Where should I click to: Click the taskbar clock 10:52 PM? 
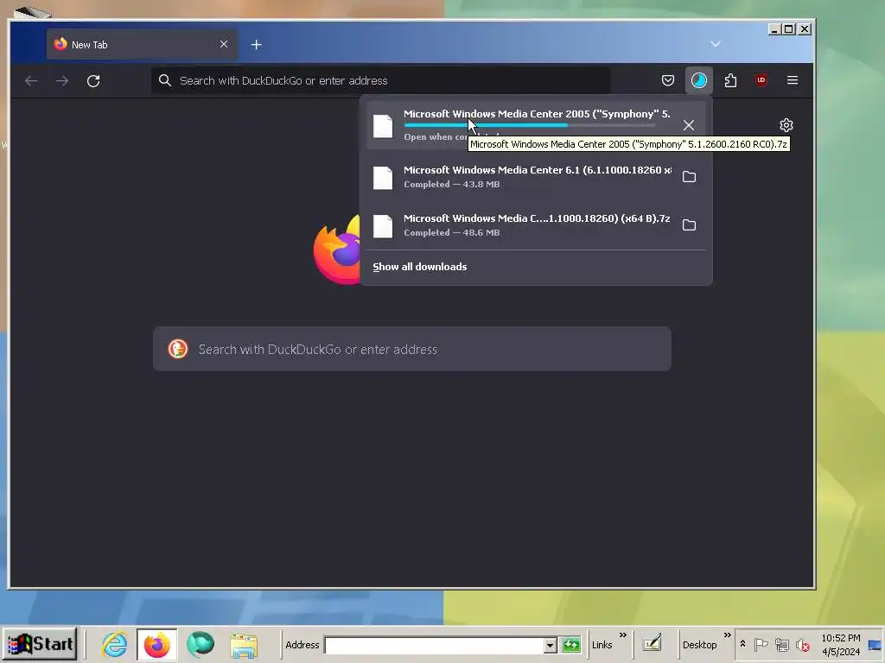tap(840, 638)
